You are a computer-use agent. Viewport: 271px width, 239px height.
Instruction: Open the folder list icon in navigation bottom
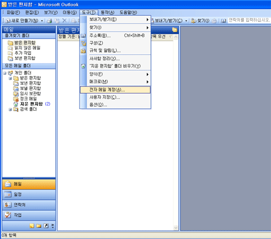(x=39, y=225)
